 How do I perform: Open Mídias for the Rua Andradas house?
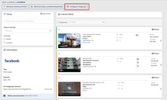tap(156, 29)
